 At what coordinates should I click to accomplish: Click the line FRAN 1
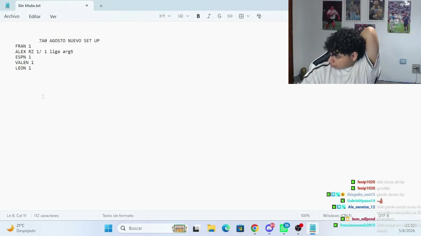[x=23, y=46]
